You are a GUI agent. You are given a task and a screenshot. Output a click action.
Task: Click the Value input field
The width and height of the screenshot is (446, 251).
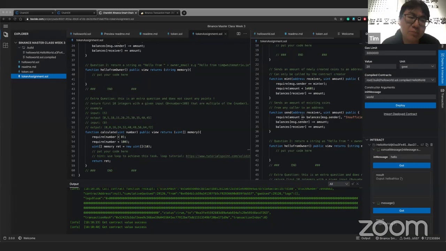380,67
